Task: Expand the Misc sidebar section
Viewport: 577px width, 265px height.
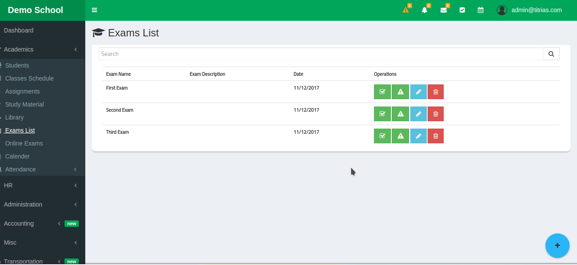Action: tap(42, 242)
